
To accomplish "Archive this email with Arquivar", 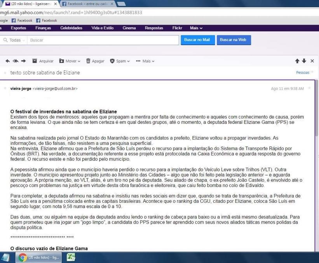I will [x=43, y=61].
